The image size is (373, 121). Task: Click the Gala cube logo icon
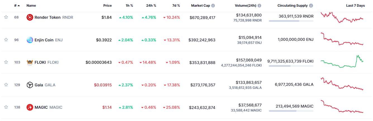point(30,85)
